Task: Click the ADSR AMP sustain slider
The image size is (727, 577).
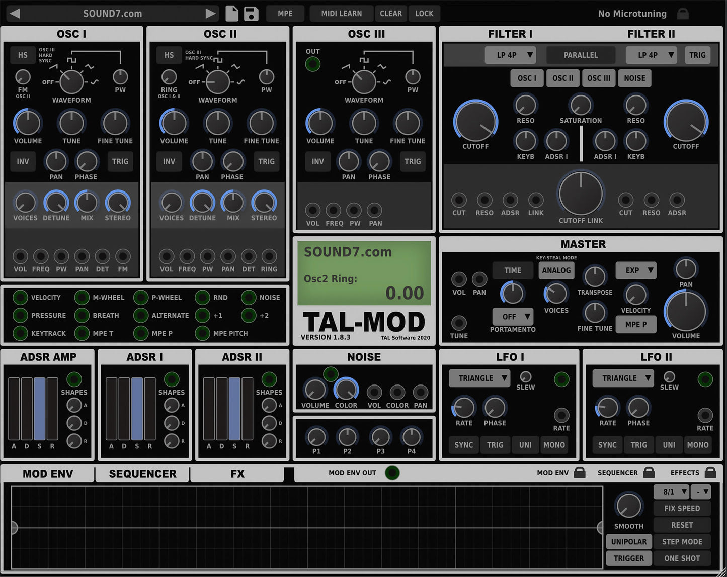Action: [40, 409]
